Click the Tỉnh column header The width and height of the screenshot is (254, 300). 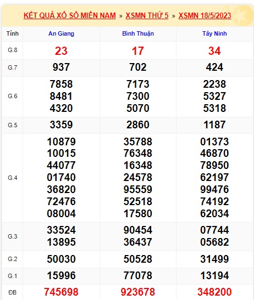click(x=13, y=33)
